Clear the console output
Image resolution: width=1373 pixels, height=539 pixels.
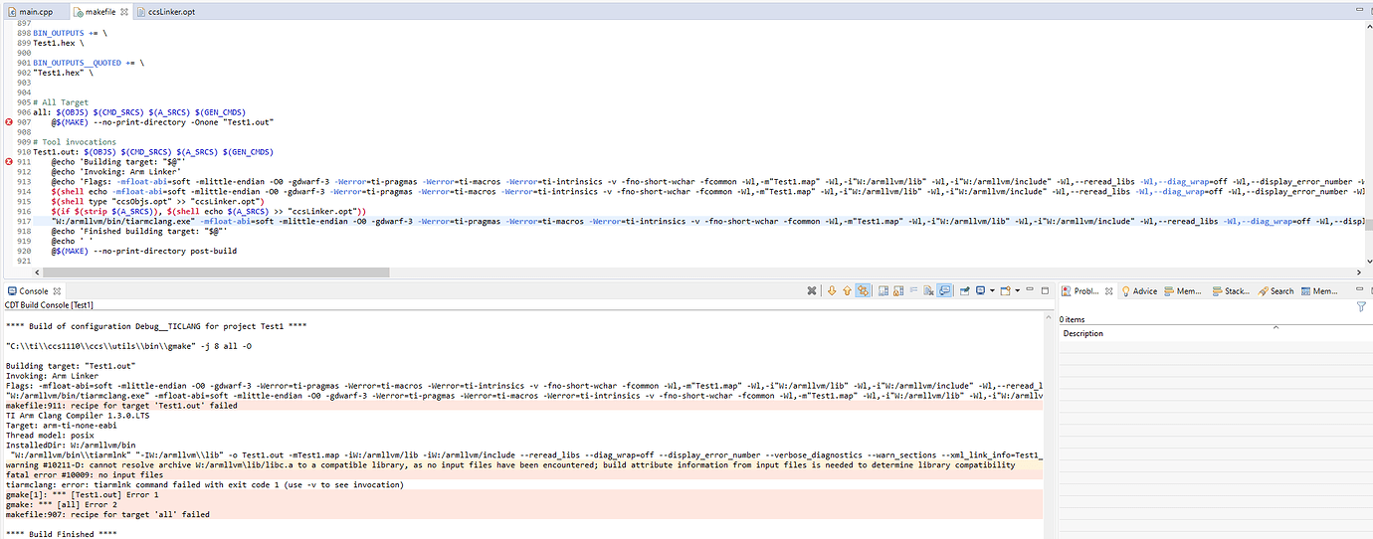928,290
